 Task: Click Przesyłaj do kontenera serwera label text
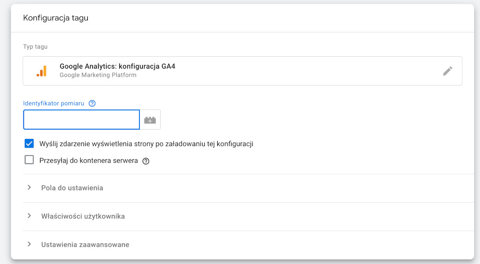click(x=89, y=160)
